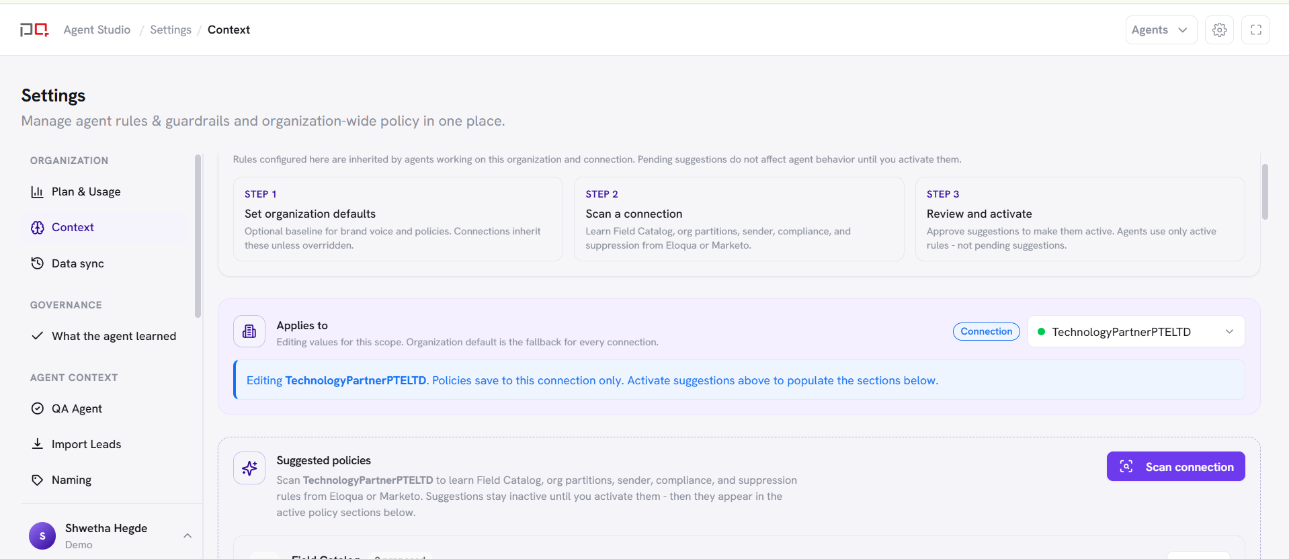Click the GOVERNANCE section label
This screenshot has height=559, width=1289.
[x=66, y=305]
